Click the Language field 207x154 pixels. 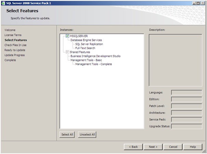point(186,92)
